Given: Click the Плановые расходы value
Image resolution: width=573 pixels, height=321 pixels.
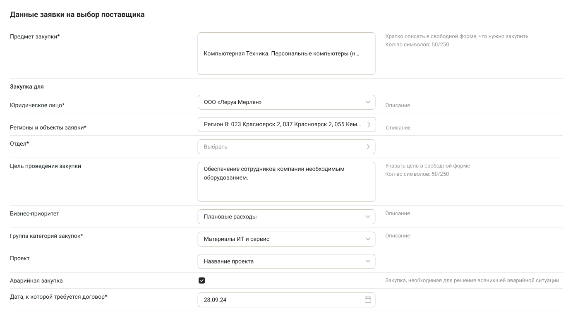Looking at the screenshot, I should [x=230, y=217].
